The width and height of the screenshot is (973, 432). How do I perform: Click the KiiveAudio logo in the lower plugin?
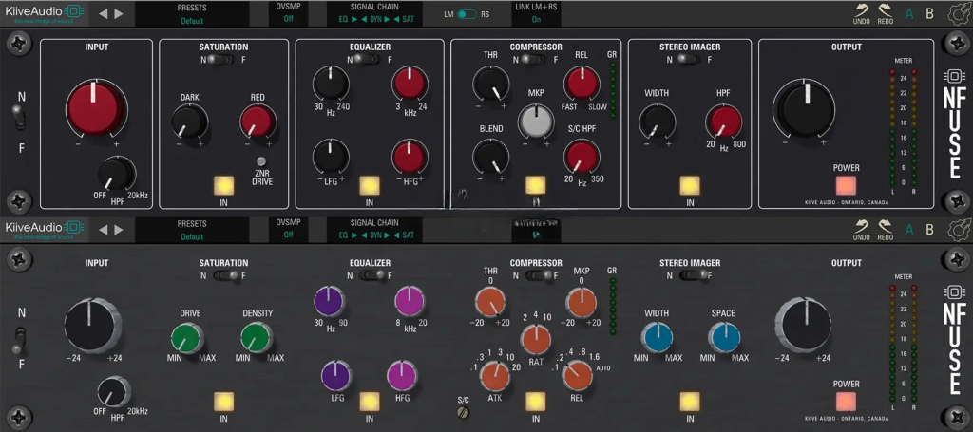(44, 230)
